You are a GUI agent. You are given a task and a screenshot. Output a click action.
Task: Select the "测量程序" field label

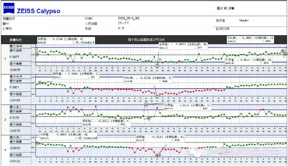coord(9,19)
